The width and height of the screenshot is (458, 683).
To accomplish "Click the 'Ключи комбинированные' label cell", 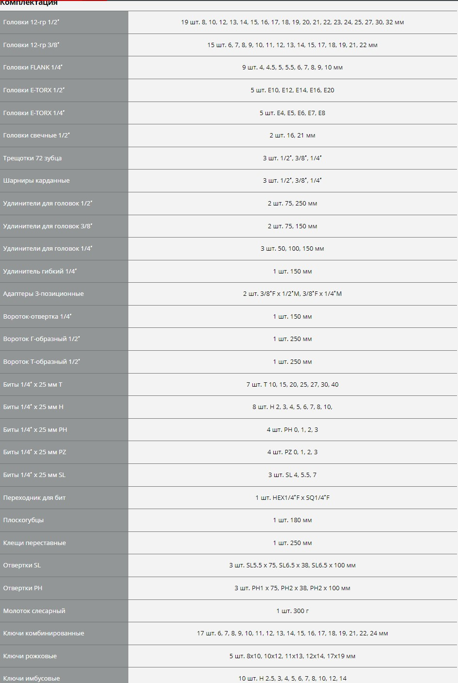I will (x=44, y=633).
